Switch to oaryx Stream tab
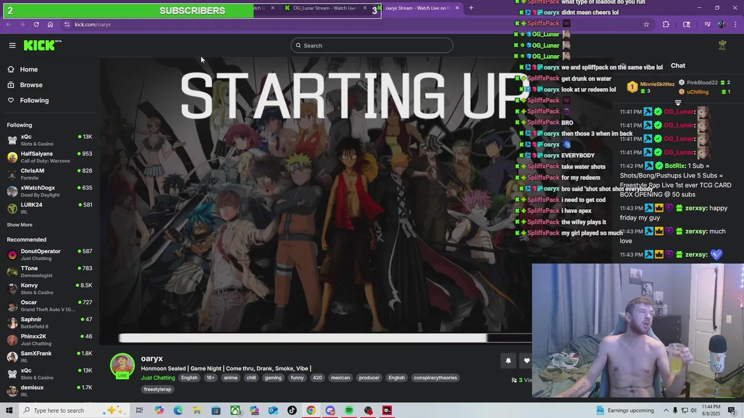744x418 pixels. point(417,8)
